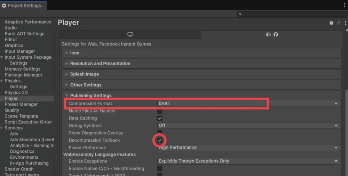Switch to the desktop platform tab
This screenshot has width=348, height=176.
[130, 34]
